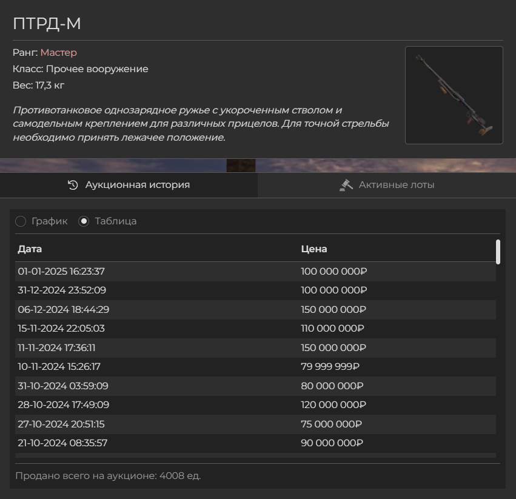Select row dated 15-11-2024 22:05:03

(x=255, y=329)
